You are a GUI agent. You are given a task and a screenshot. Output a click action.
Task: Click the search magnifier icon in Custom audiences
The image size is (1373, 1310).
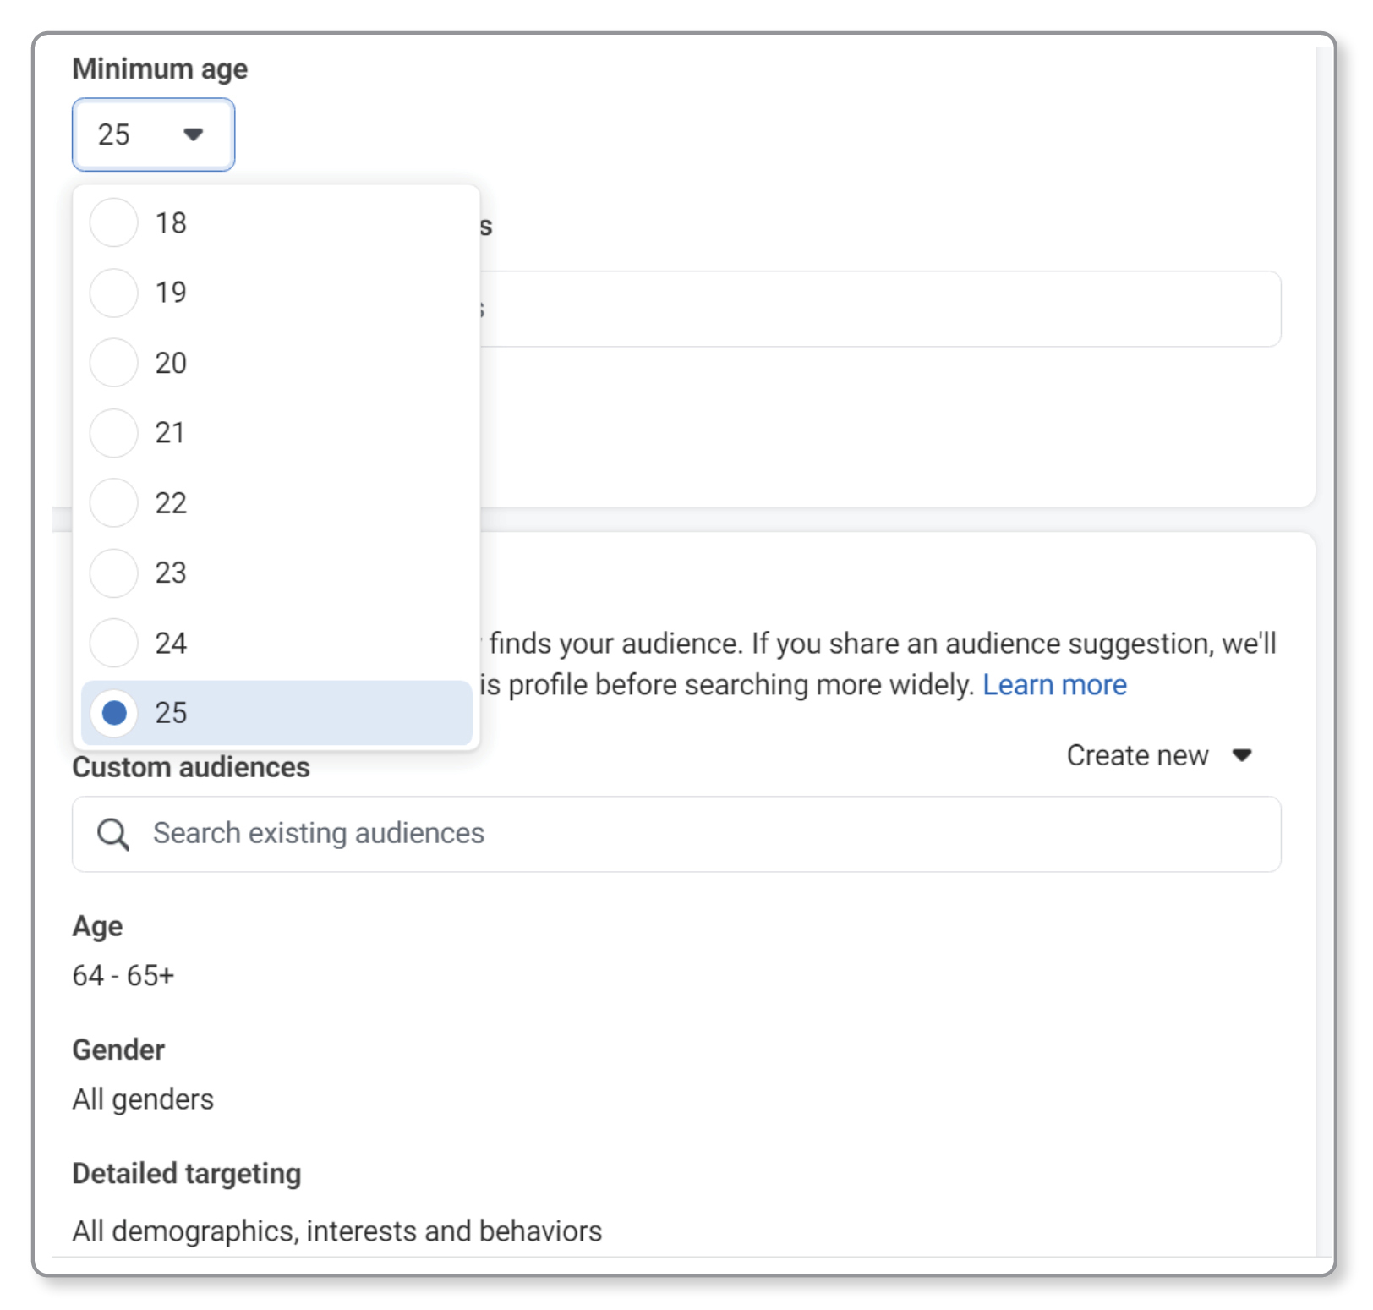[112, 834]
